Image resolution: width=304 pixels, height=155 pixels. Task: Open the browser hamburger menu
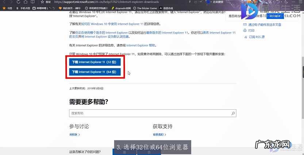tap(300, 2)
